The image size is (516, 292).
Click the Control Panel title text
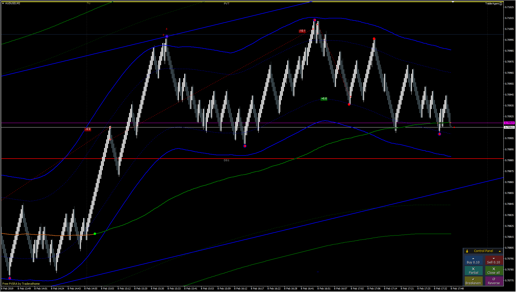click(x=483, y=251)
